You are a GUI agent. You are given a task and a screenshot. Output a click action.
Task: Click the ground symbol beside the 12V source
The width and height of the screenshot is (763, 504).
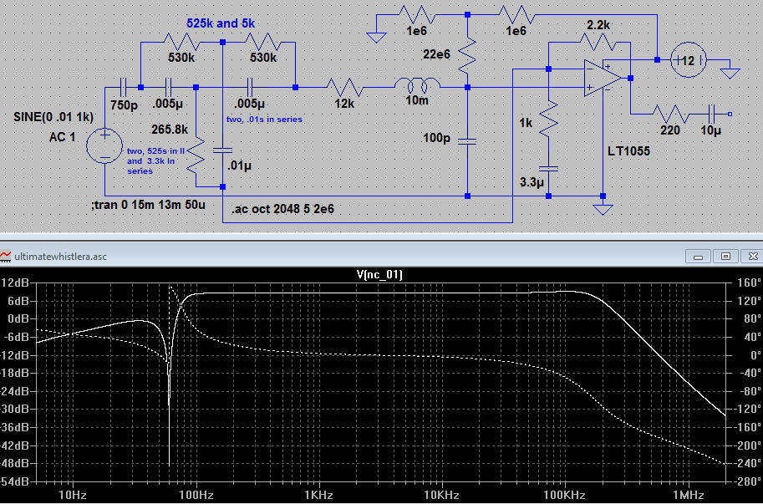tap(730, 73)
